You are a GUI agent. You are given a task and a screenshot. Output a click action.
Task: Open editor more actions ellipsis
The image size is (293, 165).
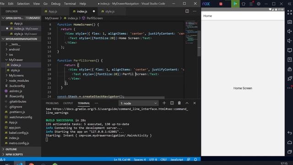point(195,11)
